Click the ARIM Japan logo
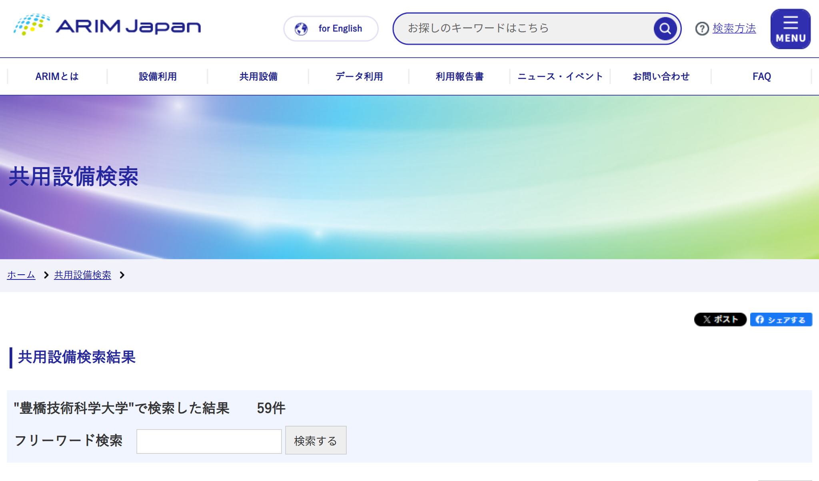 tap(107, 26)
